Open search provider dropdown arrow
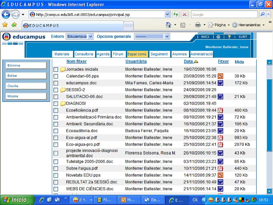 268,14
